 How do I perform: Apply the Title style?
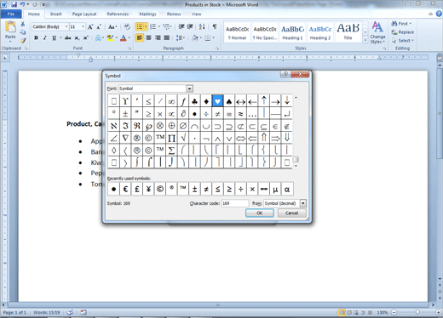click(348, 32)
